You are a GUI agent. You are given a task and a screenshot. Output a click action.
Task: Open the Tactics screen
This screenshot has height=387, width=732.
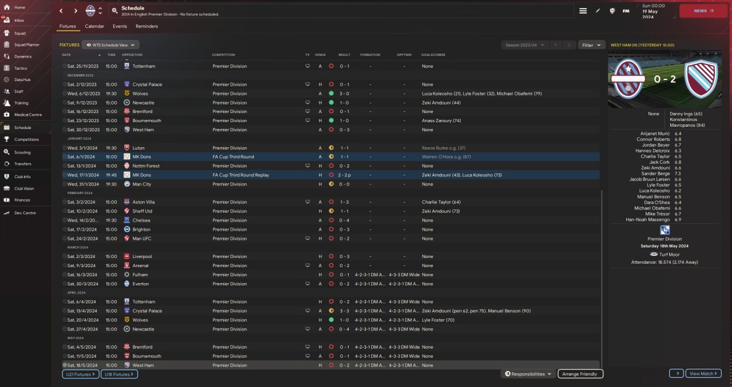tap(20, 68)
